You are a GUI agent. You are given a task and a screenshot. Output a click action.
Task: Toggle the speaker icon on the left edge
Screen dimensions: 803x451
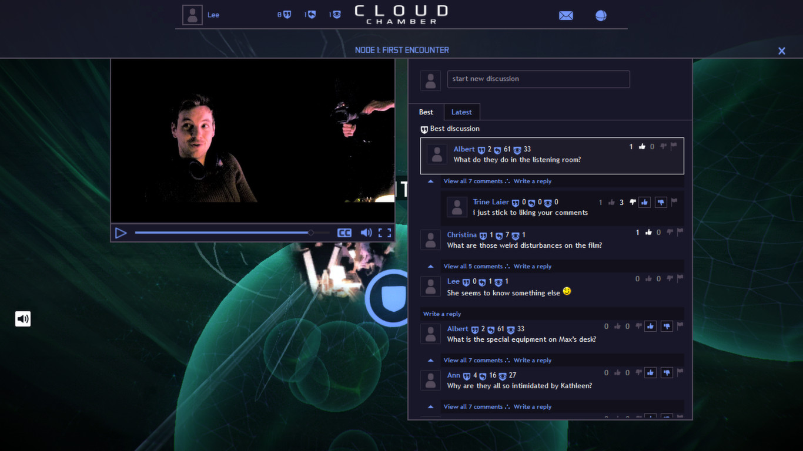click(22, 318)
